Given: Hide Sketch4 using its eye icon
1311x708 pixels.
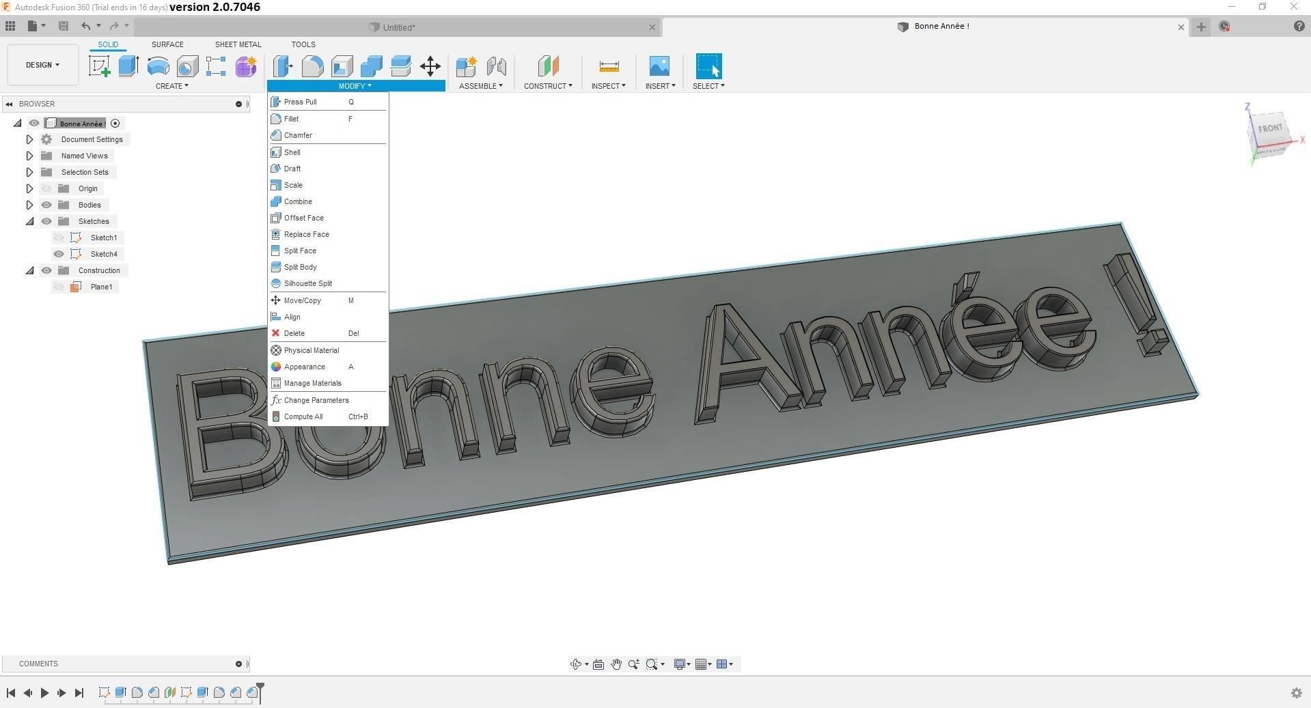Looking at the screenshot, I should [59, 254].
